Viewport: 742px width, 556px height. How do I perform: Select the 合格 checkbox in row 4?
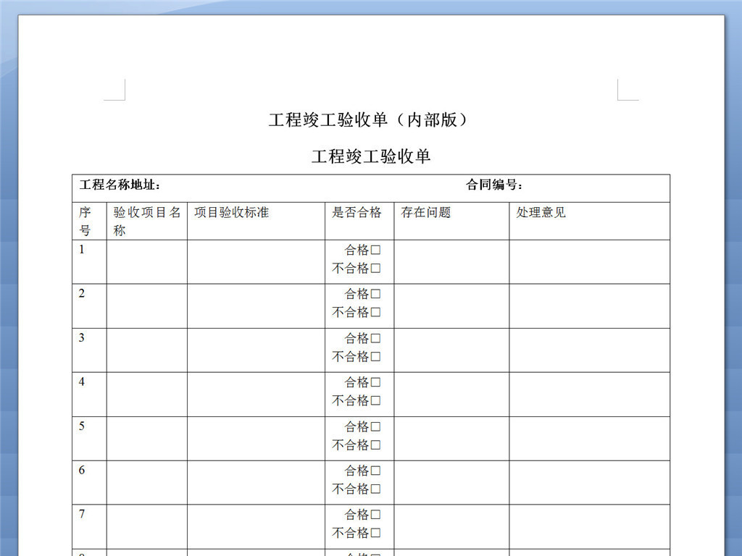click(x=375, y=383)
